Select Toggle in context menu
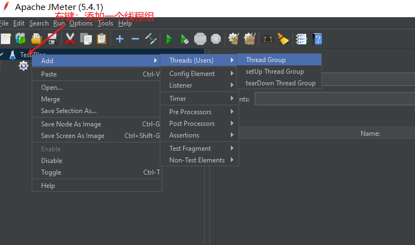This screenshot has width=415, height=245. [97, 172]
